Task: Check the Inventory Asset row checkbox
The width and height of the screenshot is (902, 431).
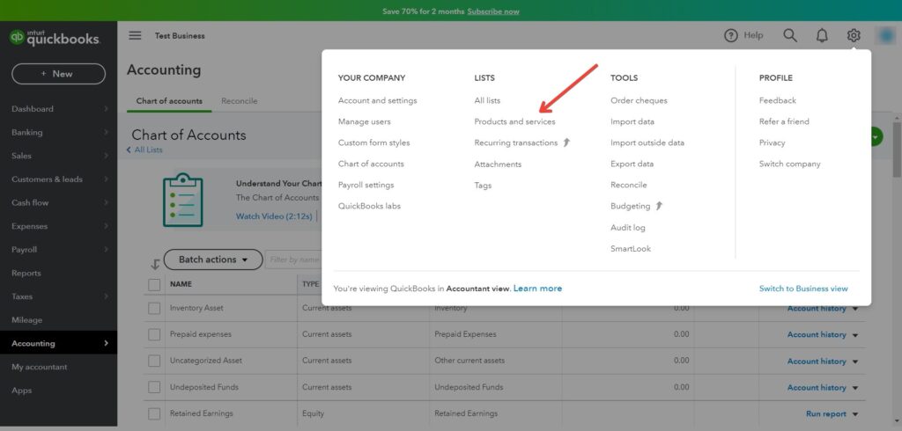Action: (154, 308)
